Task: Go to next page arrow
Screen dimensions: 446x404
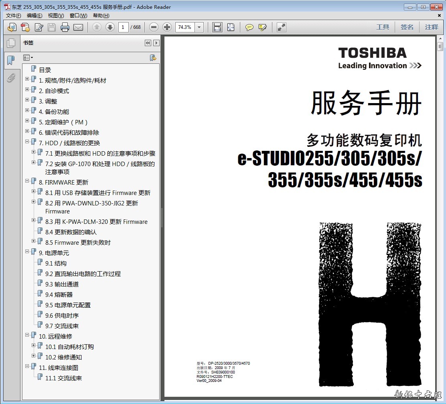Action: coord(110,27)
